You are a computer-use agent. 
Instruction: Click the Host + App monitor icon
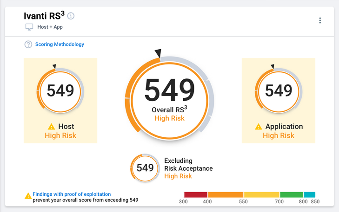click(29, 27)
